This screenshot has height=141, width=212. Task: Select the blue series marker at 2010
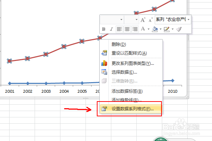[x=173, y=81]
